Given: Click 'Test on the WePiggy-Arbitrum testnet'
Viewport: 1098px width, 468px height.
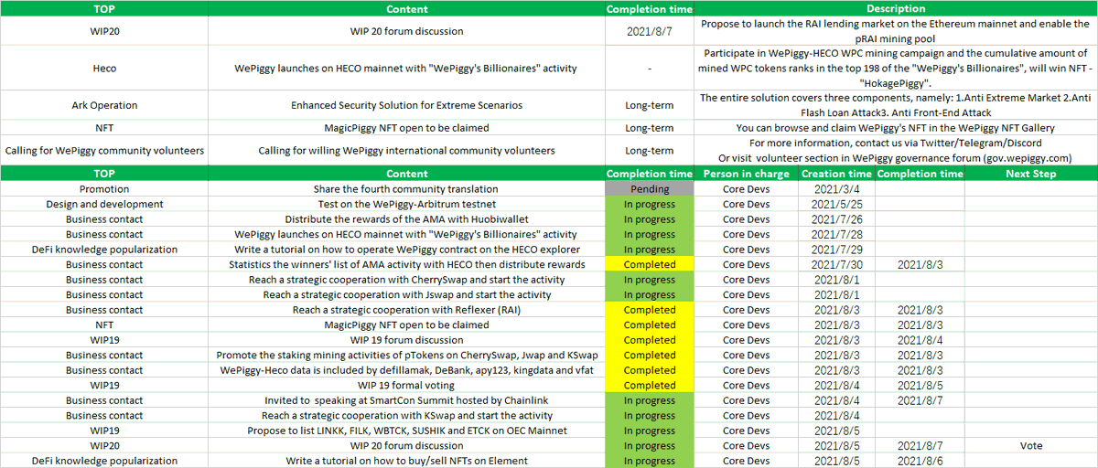Looking at the screenshot, I should [x=407, y=204].
